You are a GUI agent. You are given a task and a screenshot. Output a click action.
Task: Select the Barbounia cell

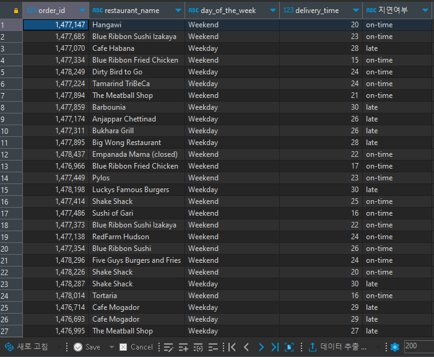137,107
